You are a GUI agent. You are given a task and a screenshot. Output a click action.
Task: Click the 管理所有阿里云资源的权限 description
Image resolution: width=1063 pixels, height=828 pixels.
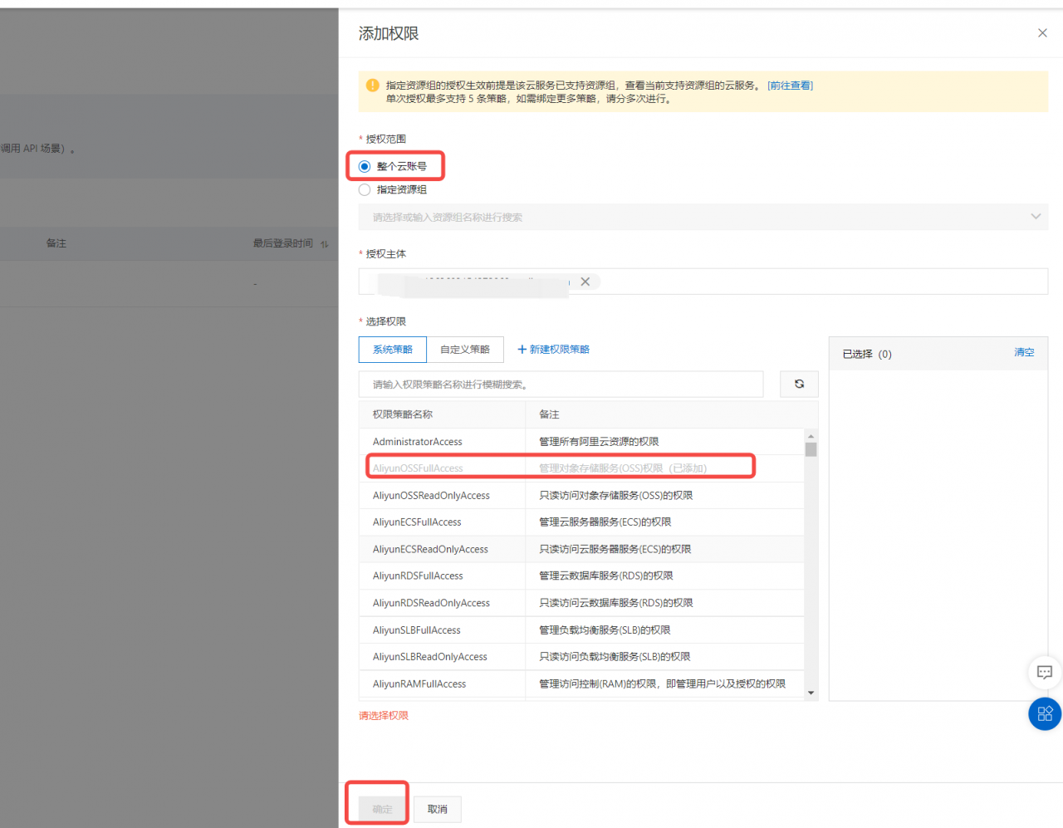click(599, 442)
